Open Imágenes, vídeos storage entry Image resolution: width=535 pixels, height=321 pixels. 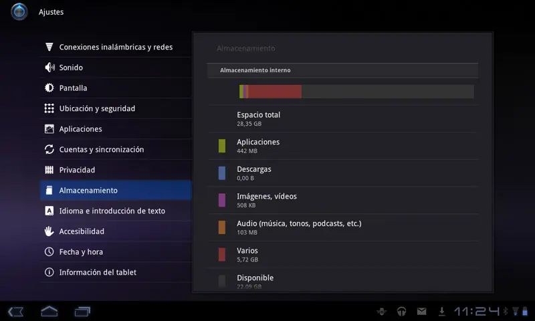click(343, 200)
